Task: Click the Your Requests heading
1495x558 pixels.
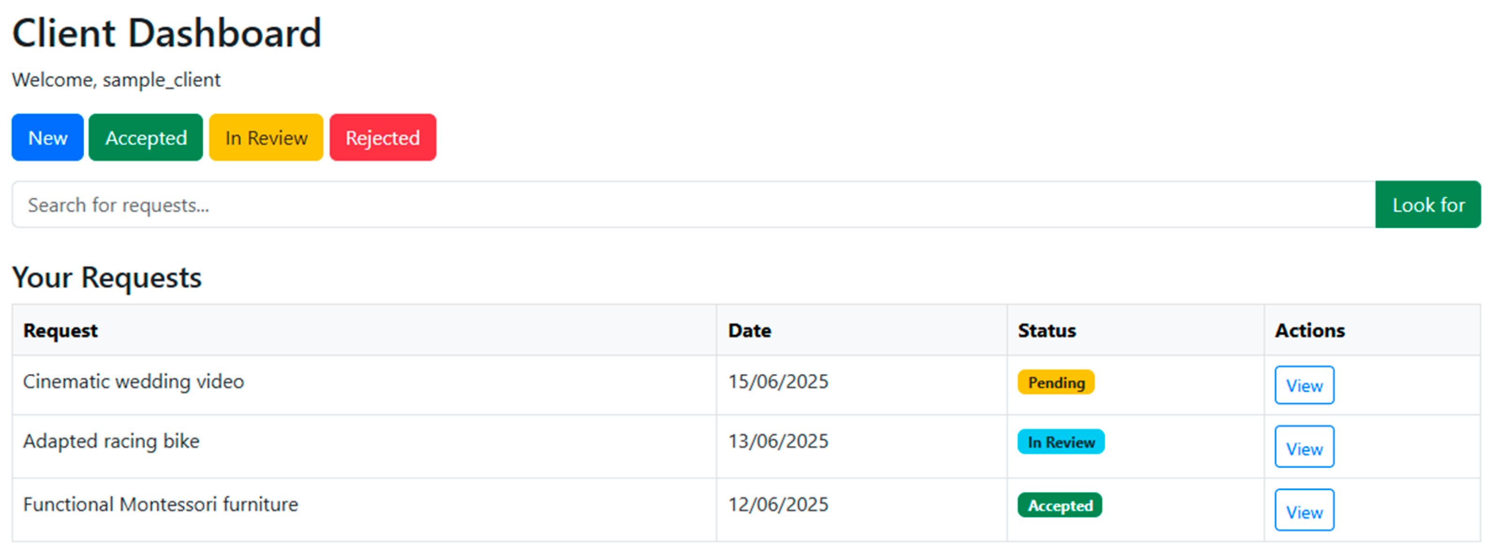Action: tap(107, 277)
